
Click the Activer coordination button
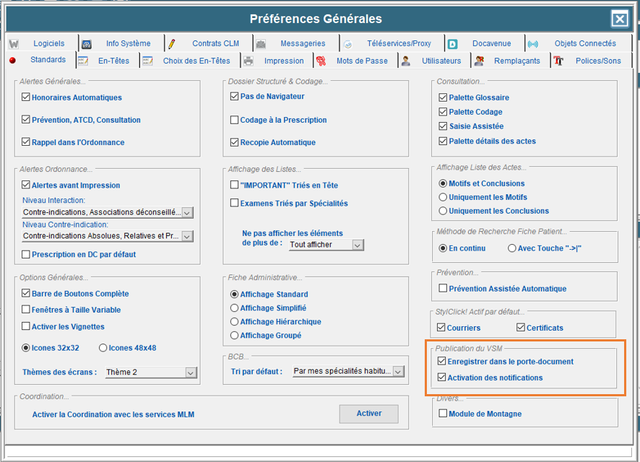point(368,414)
